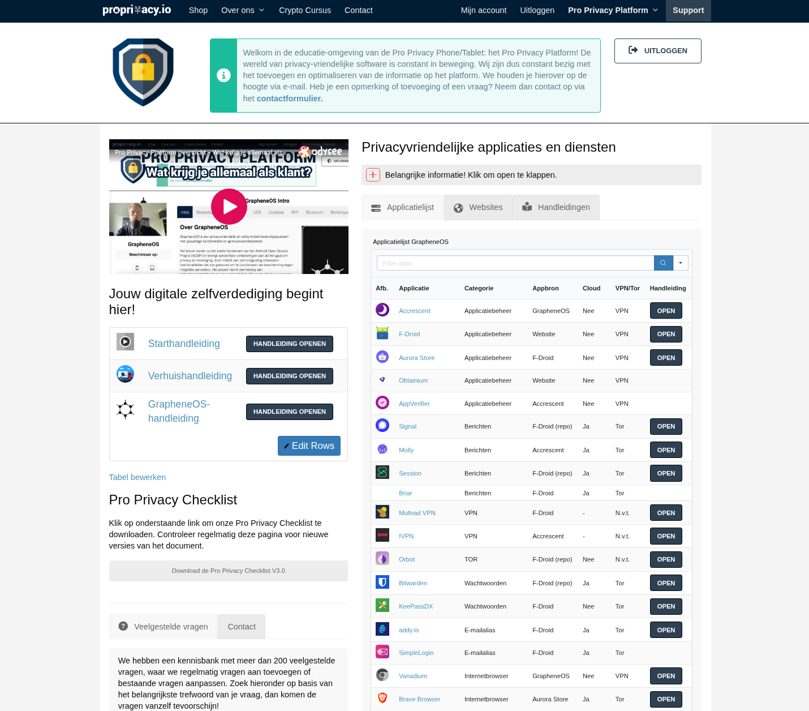
Task: Expand the Over ons menu
Action: point(243,10)
